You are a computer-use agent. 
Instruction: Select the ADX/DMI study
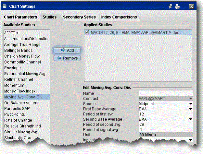(12, 33)
